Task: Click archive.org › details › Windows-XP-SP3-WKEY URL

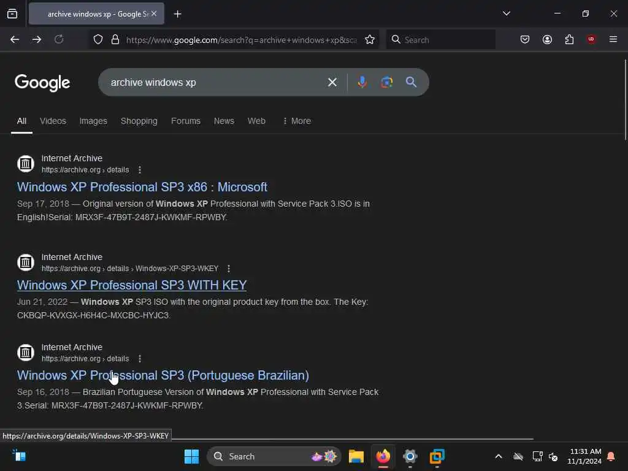Action: pyautogui.click(x=130, y=269)
